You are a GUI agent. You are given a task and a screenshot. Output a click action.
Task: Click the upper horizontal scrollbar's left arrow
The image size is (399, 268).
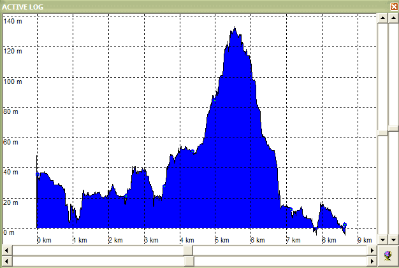pos(7,250)
